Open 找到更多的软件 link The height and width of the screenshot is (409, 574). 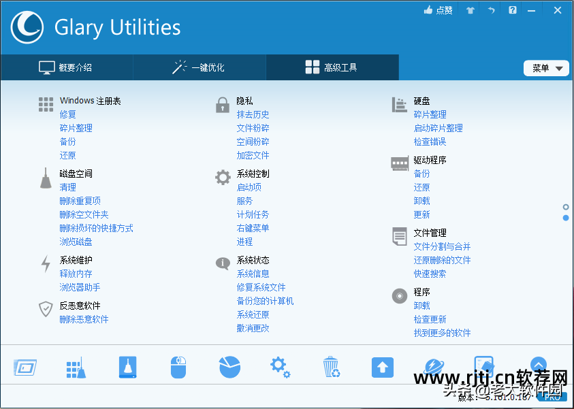(x=442, y=333)
